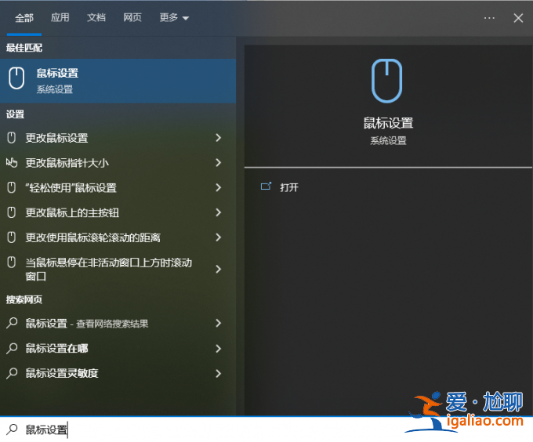Screen dimensions: 533x442
Task: Click the magnifier icon in search box
Action: point(12,429)
